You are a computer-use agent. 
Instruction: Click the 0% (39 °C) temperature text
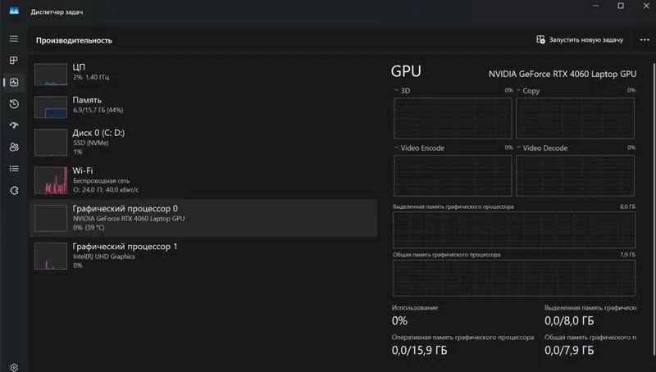pos(89,228)
